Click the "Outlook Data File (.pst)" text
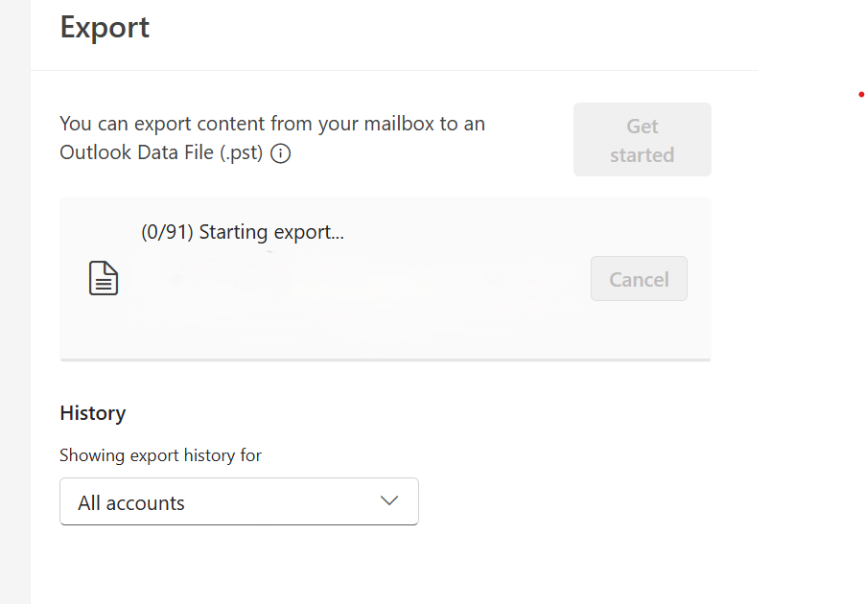This screenshot has height=604, width=865. click(x=161, y=152)
